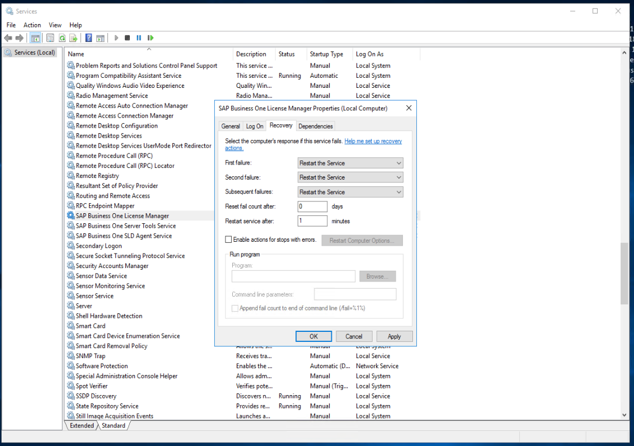Click the Command line parameters field

tap(355, 294)
